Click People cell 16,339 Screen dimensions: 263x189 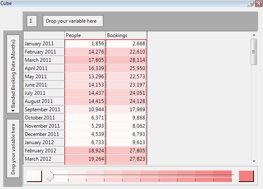tap(85, 68)
